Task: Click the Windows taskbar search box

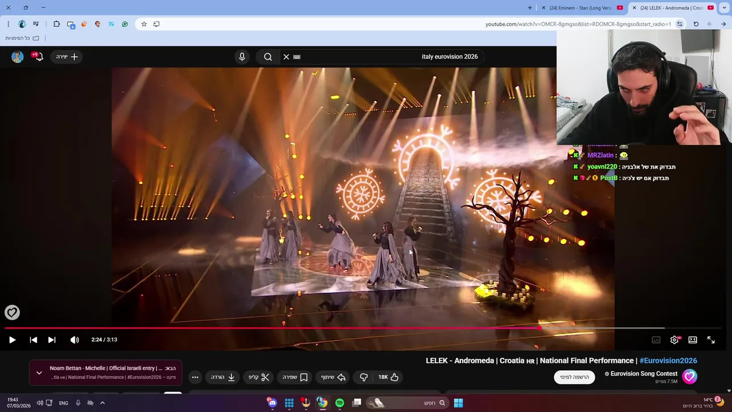Action: coord(407,403)
